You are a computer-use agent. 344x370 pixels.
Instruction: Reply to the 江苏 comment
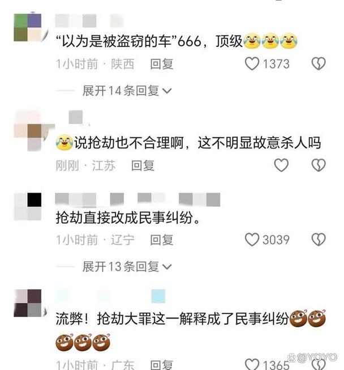pyautogui.click(x=143, y=165)
